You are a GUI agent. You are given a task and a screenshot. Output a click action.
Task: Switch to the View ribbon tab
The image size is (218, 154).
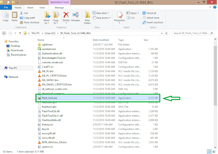coord(42,7)
